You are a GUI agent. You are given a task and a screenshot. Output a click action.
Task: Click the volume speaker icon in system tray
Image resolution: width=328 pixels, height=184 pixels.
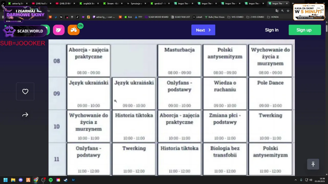[311, 180]
